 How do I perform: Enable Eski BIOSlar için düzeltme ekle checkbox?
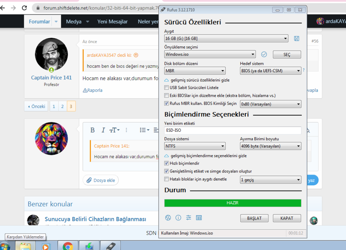166,96
